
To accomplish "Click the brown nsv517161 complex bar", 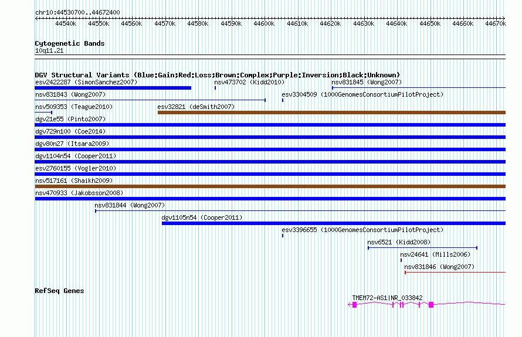I will click(270, 186).
